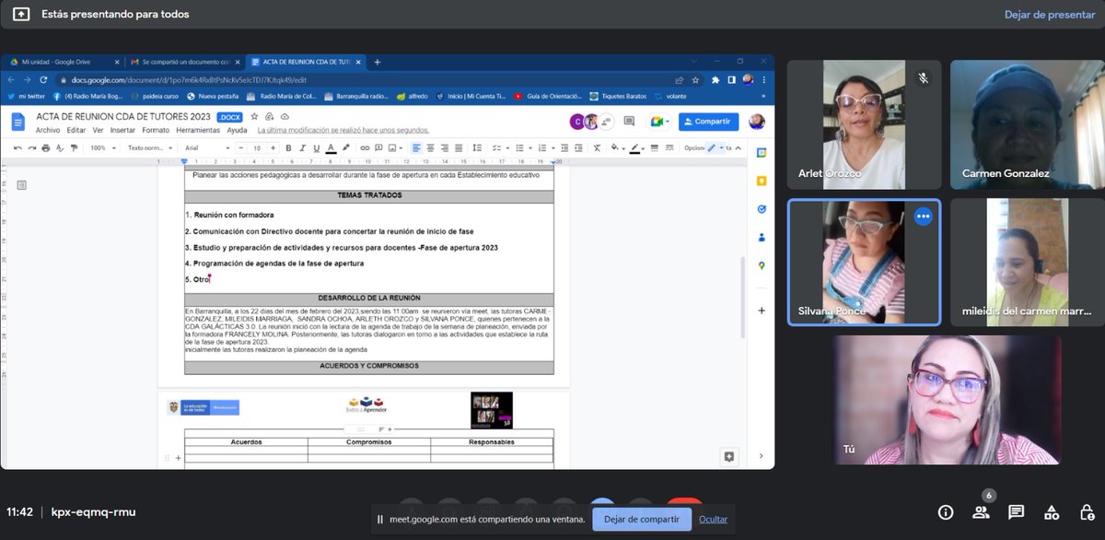Increase line spacing options icon
Viewport: 1105px width, 540px height.
tap(477, 147)
